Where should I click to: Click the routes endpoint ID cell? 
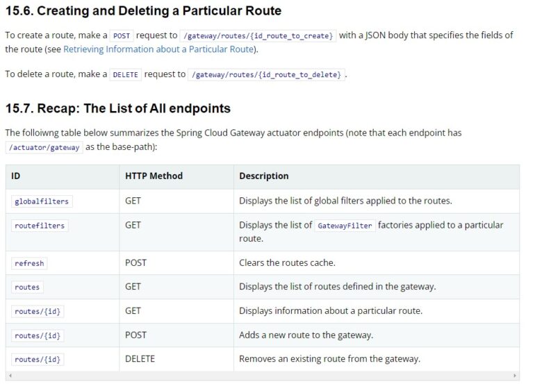(27, 287)
